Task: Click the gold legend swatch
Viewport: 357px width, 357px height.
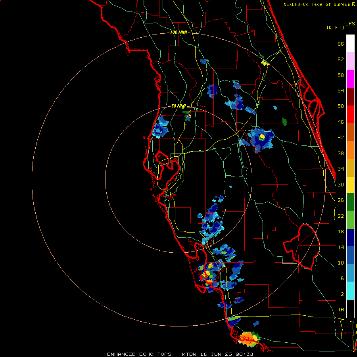Action: (350, 167)
